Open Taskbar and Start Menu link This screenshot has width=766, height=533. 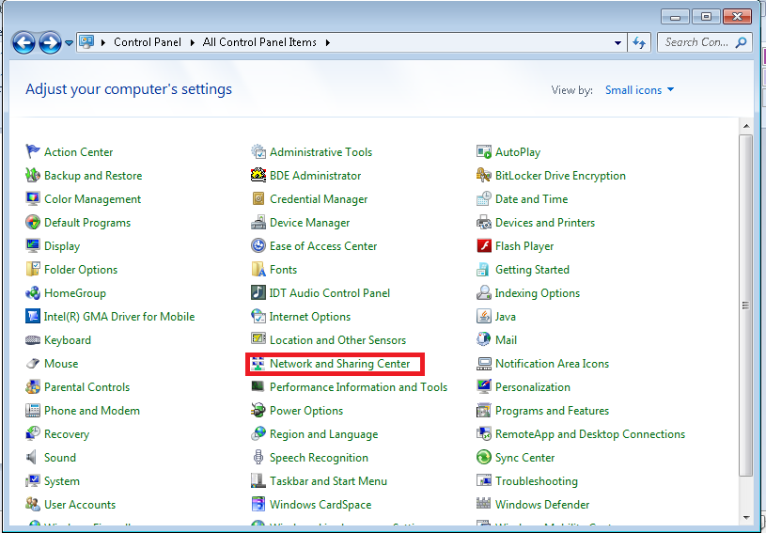click(x=328, y=481)
